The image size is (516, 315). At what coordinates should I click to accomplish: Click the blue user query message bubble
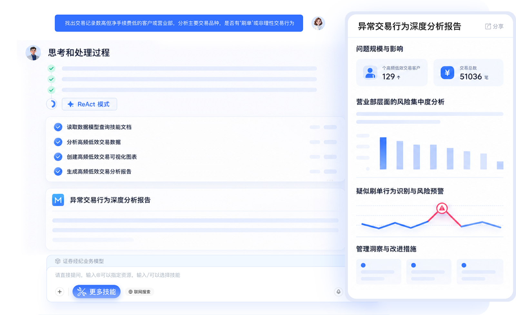point(179,23)
